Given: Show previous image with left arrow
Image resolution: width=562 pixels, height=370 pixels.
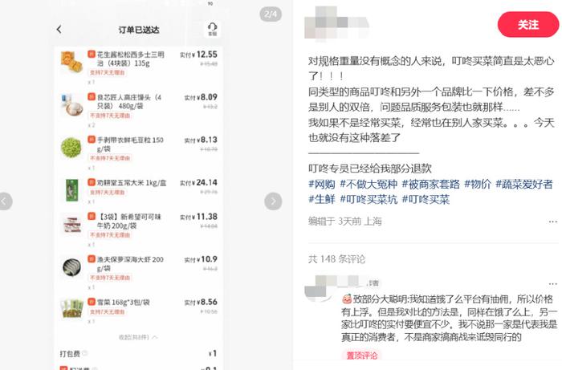Looking at the screenshot, I should [4, 201].
